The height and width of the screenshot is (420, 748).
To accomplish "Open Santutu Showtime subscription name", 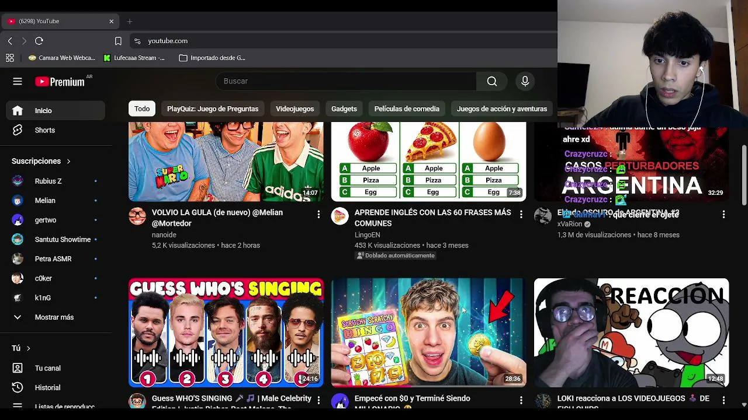I will pos(63,239).
